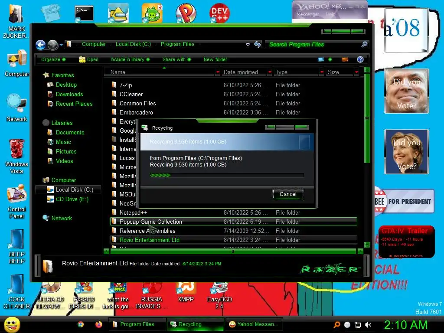Image resolution: width=444 pixels, height=333 pixels.
Task: Click the search magnifier icon
Action: tap(364, 44)
